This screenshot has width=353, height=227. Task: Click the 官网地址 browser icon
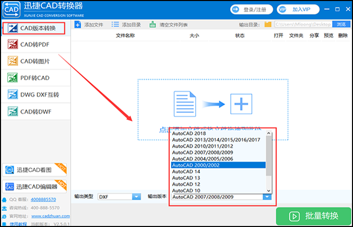5,216
